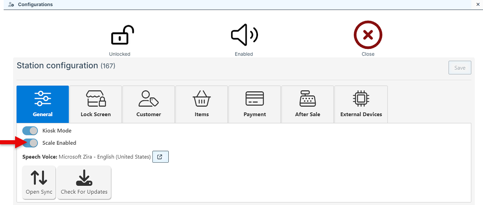Switch to the Customer tab
This screenshot has width=483, height=205.
click(x=149, y=104)
